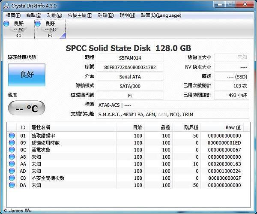Click the ID column header

tap(23, 127)
